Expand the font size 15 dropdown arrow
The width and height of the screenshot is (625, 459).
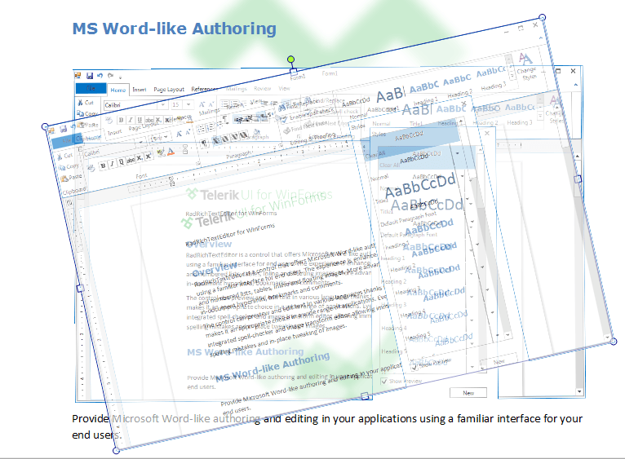pos(188,105)
